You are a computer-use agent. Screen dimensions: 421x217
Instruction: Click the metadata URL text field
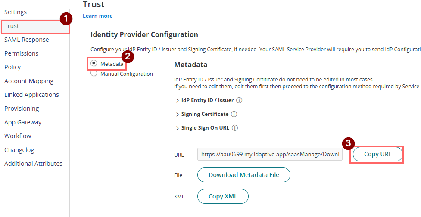[270, 154]
